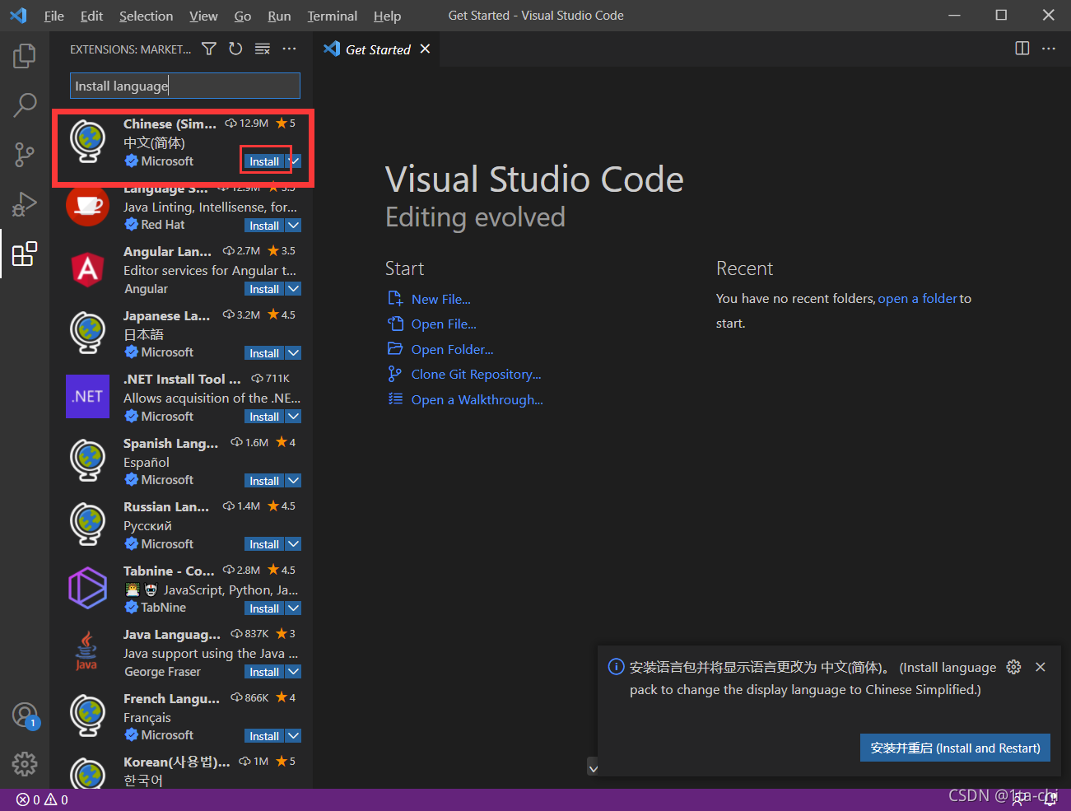Open the Accounts icon with its badge

[25, 715]
